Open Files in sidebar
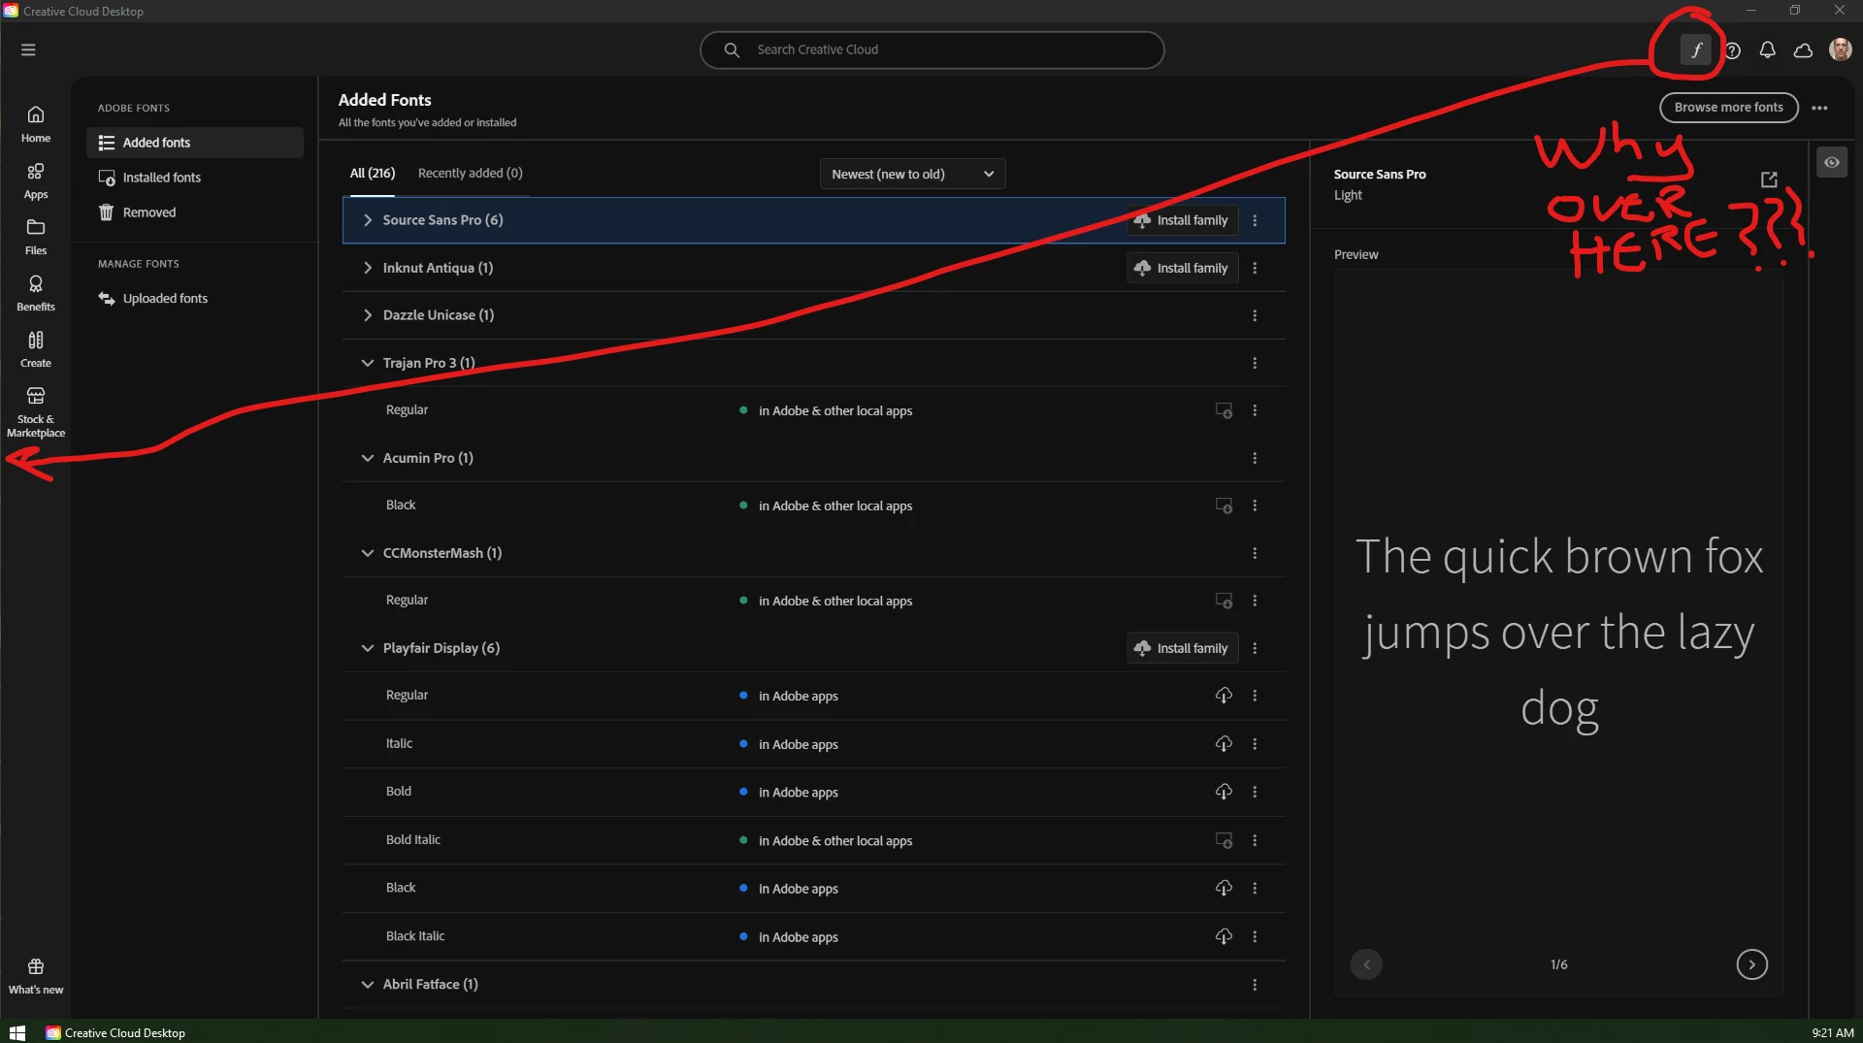Image resolution: width=1863 pixels, height=1043 pixels. (36, 237)
